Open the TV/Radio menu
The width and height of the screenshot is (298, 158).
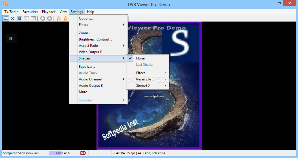click(12, 12)
